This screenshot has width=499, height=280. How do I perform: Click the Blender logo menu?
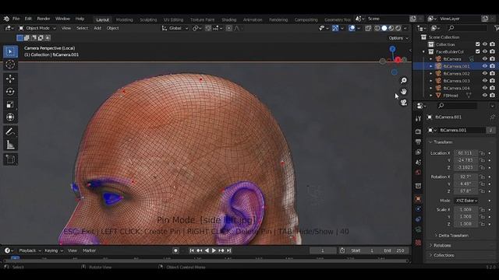[6, 19]
